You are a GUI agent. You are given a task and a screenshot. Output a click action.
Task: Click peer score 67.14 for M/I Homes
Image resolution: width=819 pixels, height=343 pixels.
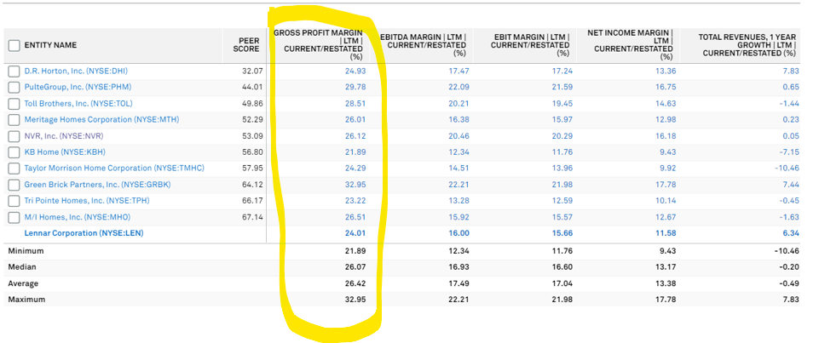click(252, 217)
